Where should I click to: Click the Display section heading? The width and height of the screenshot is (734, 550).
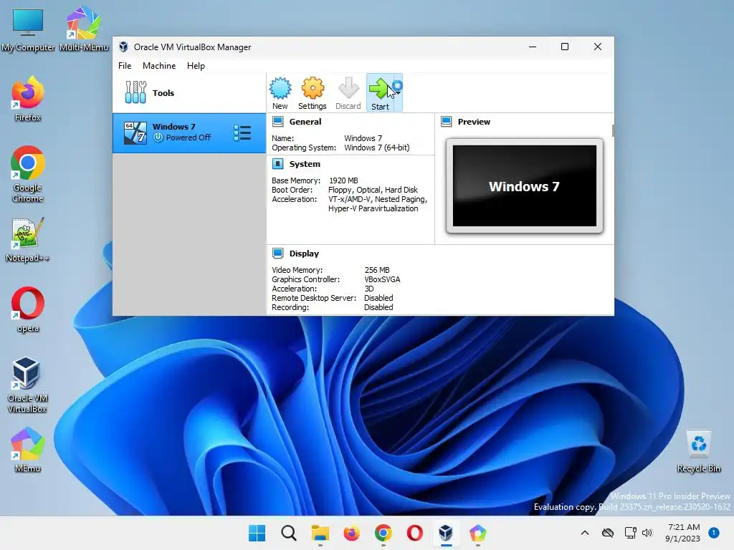click(304, 254)
